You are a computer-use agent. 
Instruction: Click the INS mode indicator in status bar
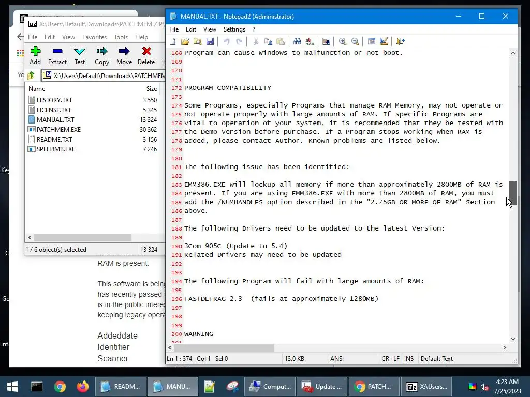(x=409, y=359)
